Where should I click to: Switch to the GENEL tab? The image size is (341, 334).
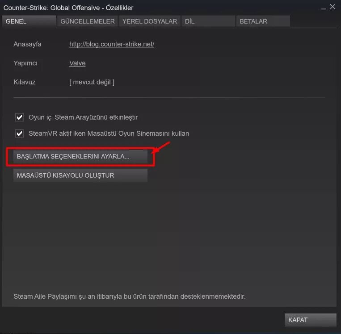pos(29,21)
